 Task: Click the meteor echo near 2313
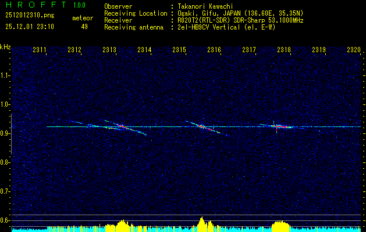click(125, 127)
